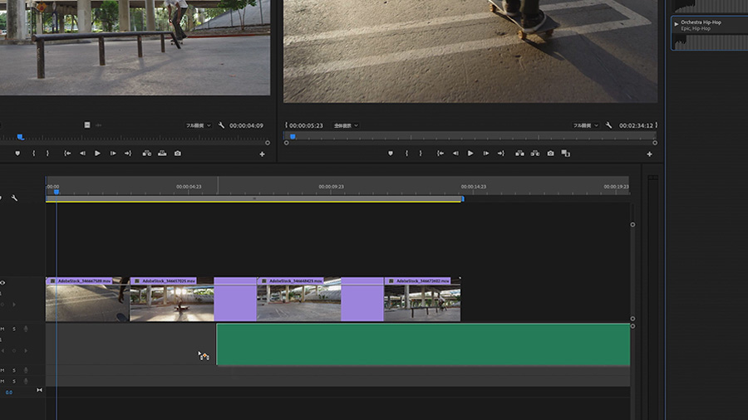Expand Orchestra Hip-Hop audio item
This screenshot has height=420, width=748.
click(676, 24)
